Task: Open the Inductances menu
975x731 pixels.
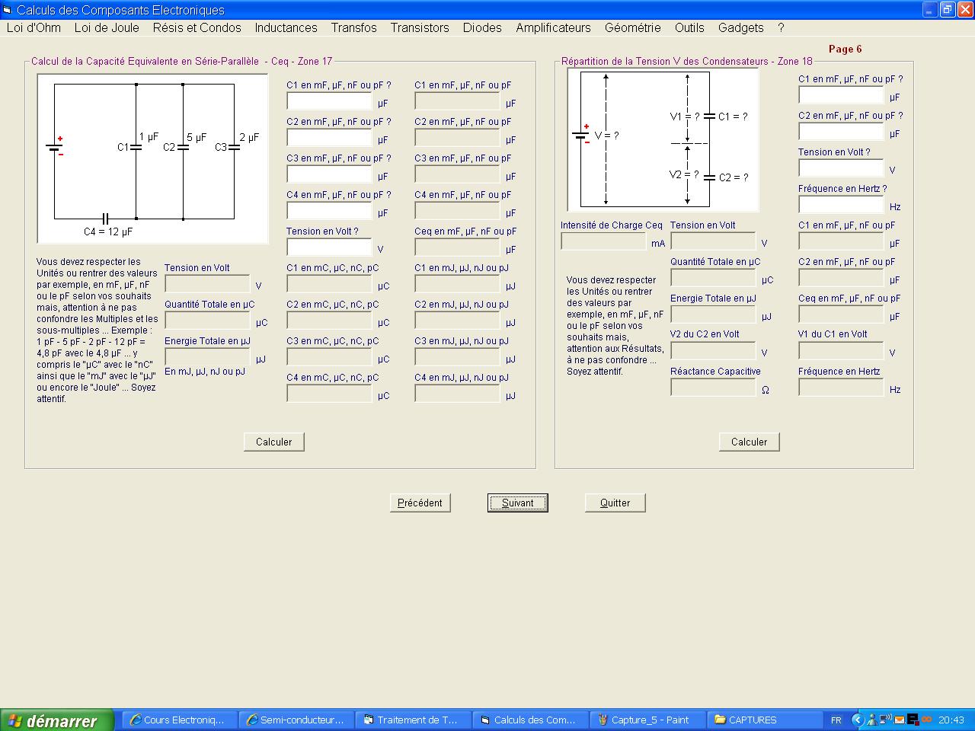Action: click(x=286, y=27)
